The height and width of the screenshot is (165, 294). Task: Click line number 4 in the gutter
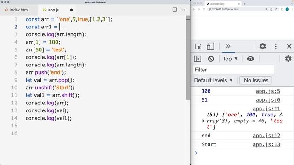[16, 42]
